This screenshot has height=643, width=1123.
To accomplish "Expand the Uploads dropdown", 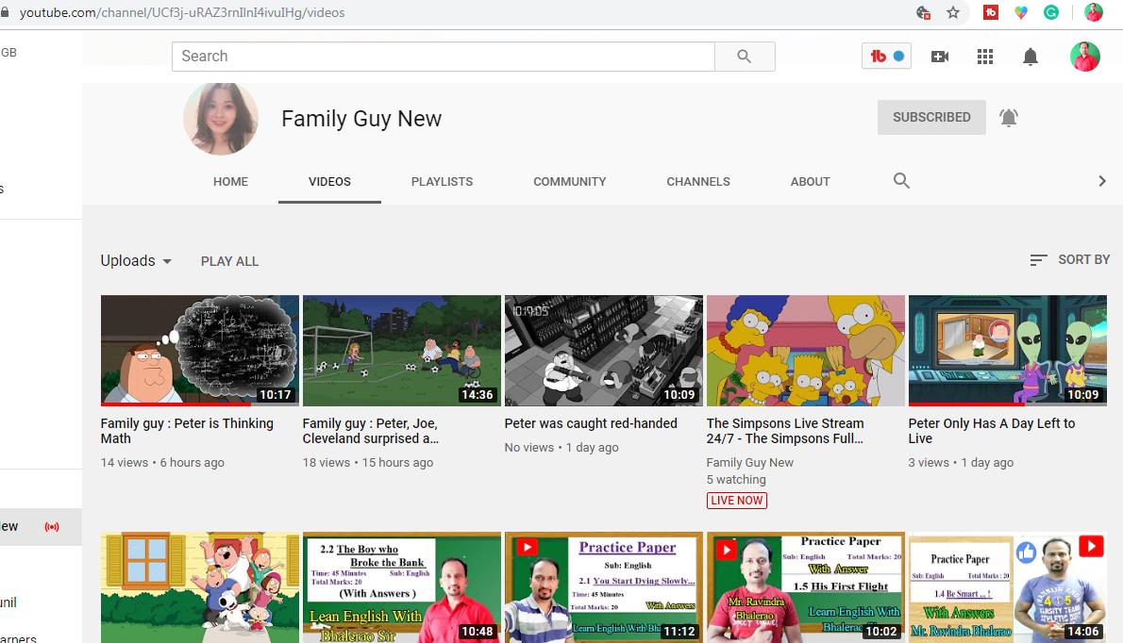I will [136, 261].
